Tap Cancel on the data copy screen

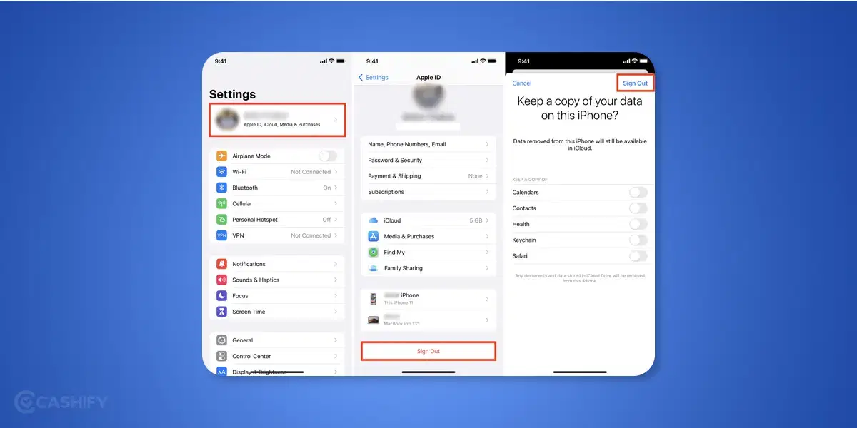pos(522,83)
